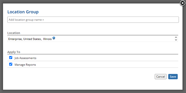Image resolution: width=186 pixels, height=93 pixels.
Task: Click the up arrow in Location field
Action: click(x=176, y=37)
